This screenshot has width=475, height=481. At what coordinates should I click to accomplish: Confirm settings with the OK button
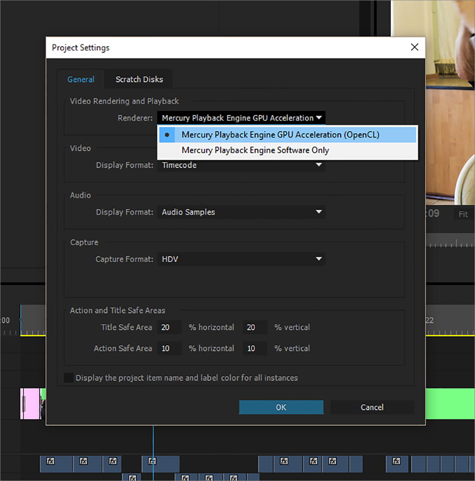(281, 407)
